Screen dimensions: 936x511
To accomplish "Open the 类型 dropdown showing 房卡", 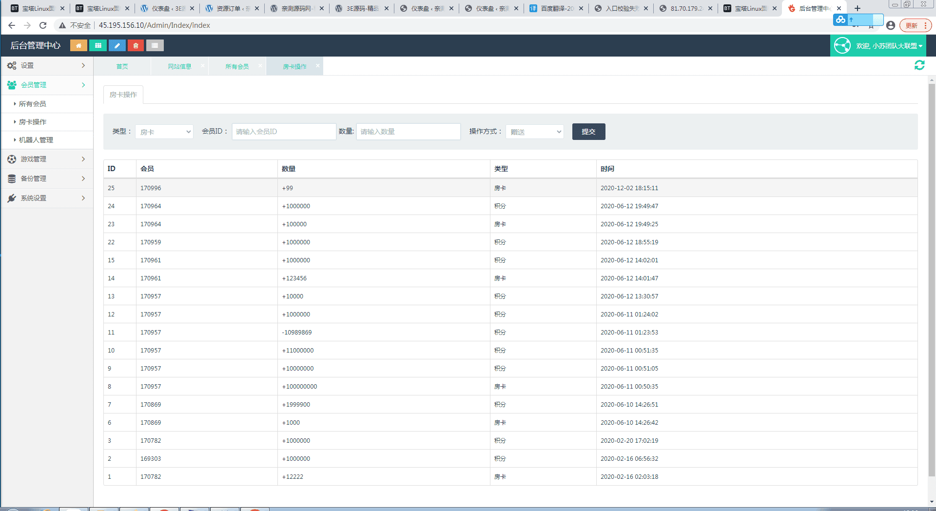I will 164,132.
